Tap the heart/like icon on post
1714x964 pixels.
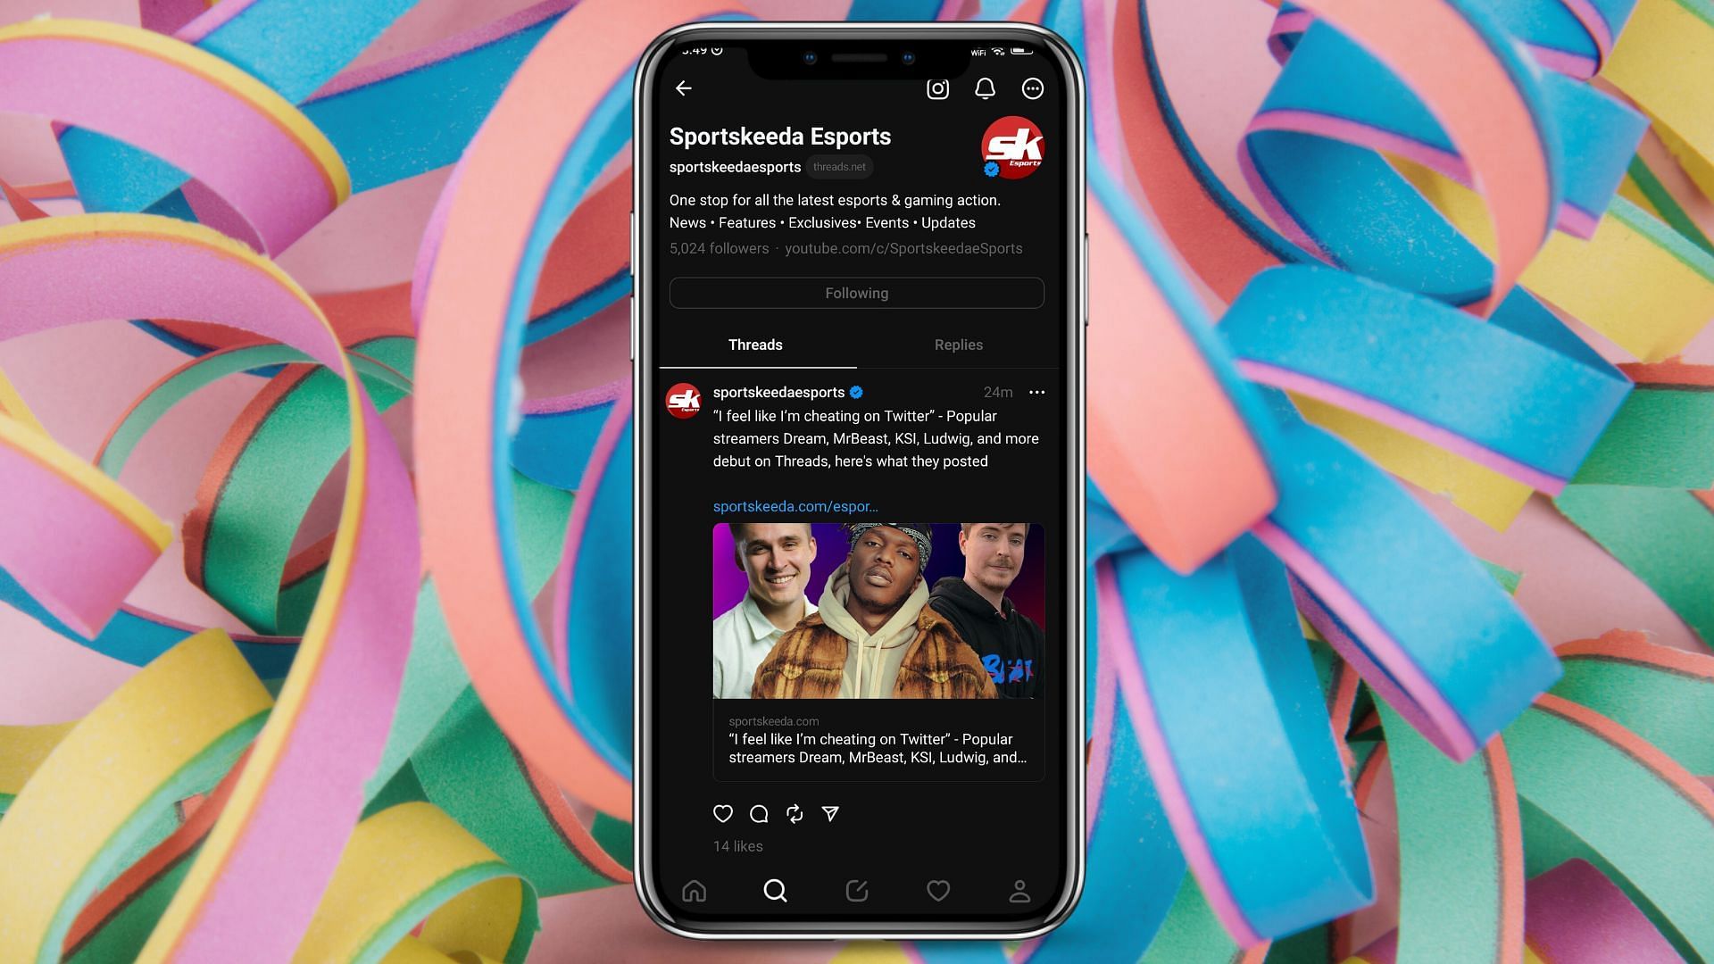(723, 813)
